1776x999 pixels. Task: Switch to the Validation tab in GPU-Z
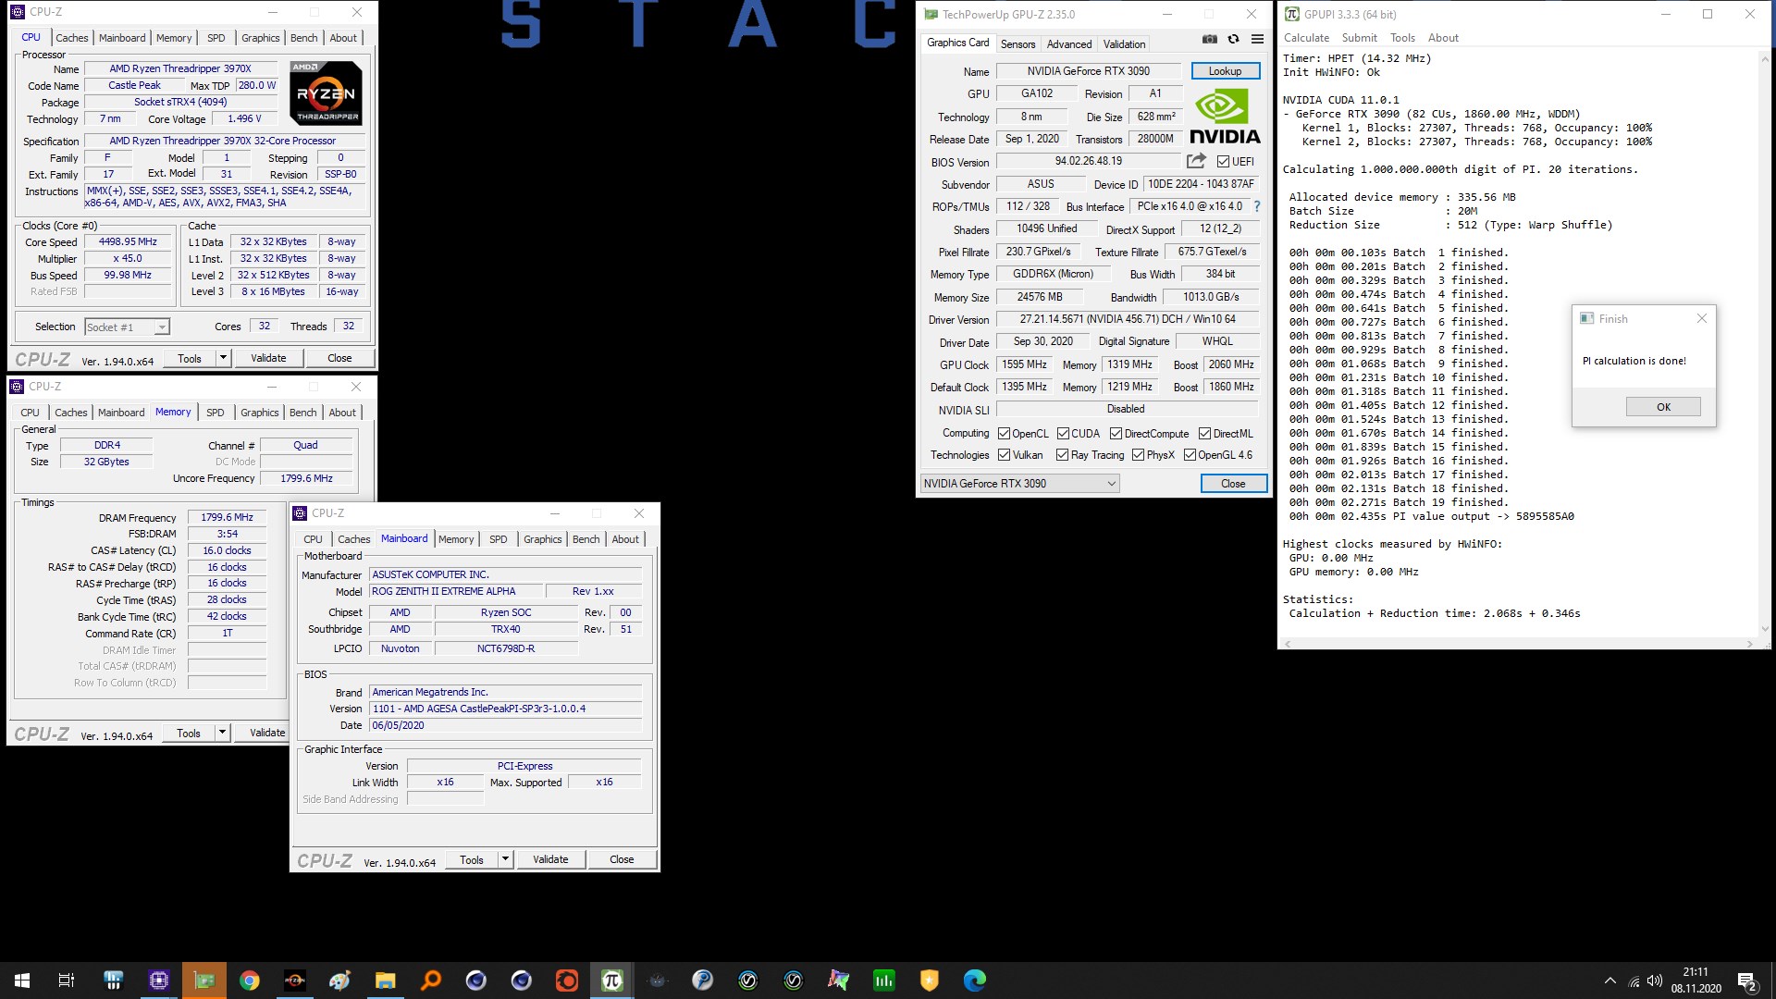click(1124, 44)
